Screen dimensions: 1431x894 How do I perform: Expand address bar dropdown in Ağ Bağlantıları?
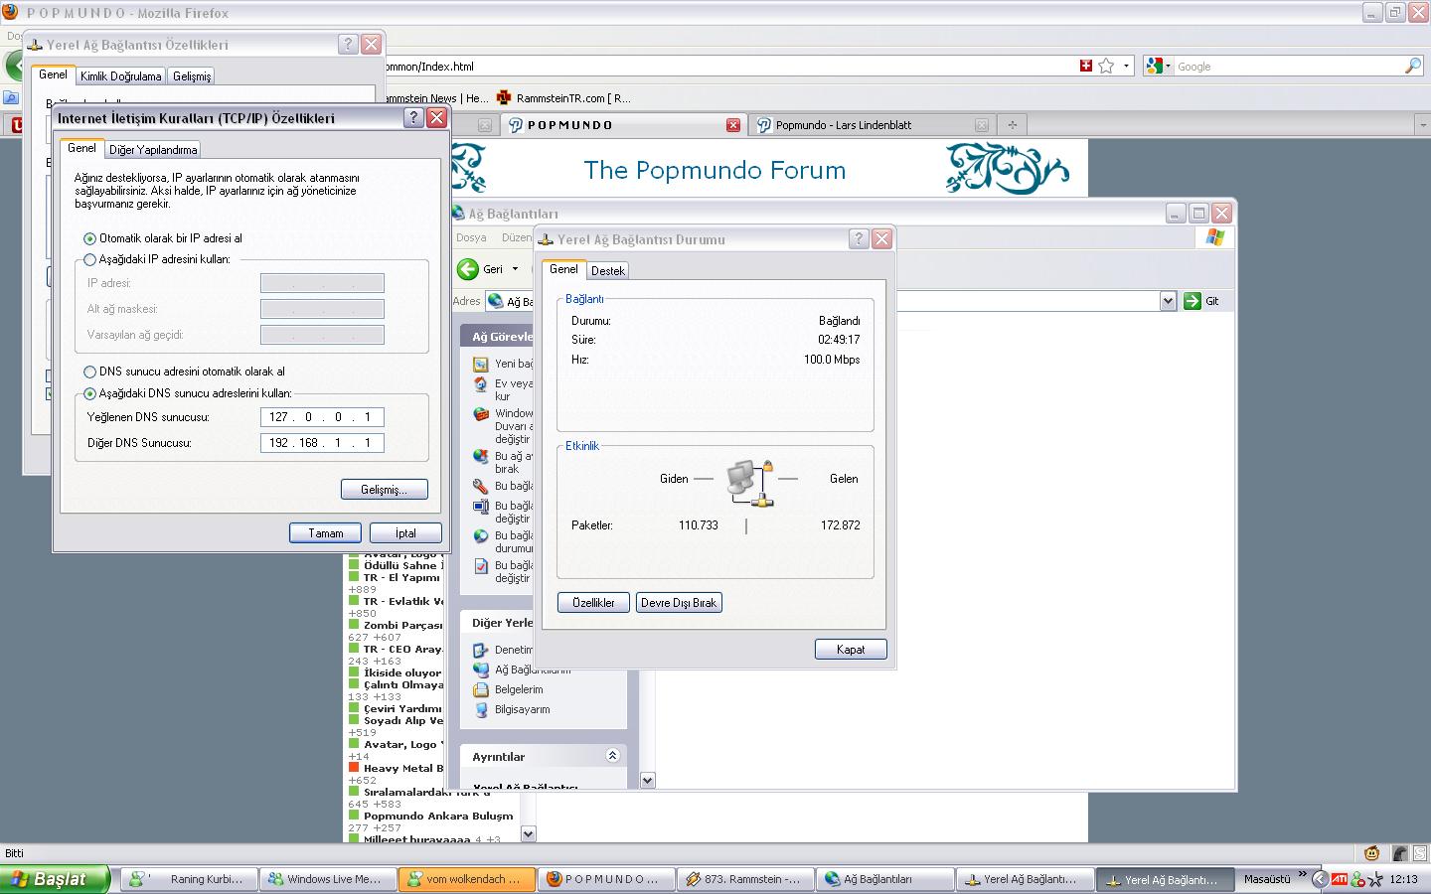(1168, 301)
